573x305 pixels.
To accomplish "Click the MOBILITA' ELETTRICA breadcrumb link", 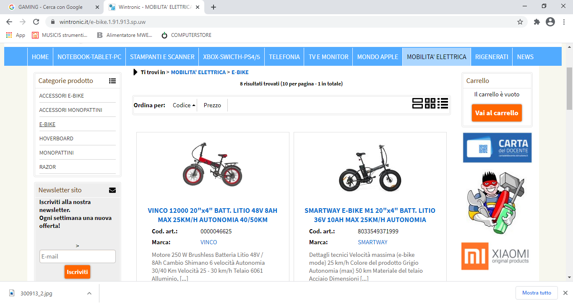I will click(x=198, y=72).
